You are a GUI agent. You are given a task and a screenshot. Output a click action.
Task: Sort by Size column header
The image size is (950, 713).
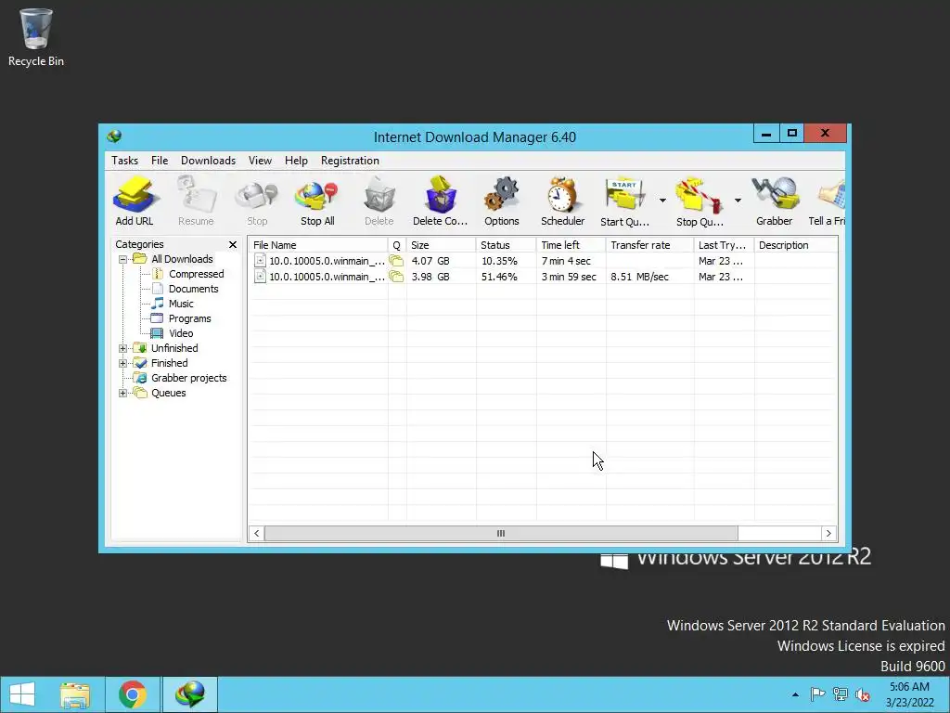441,245
